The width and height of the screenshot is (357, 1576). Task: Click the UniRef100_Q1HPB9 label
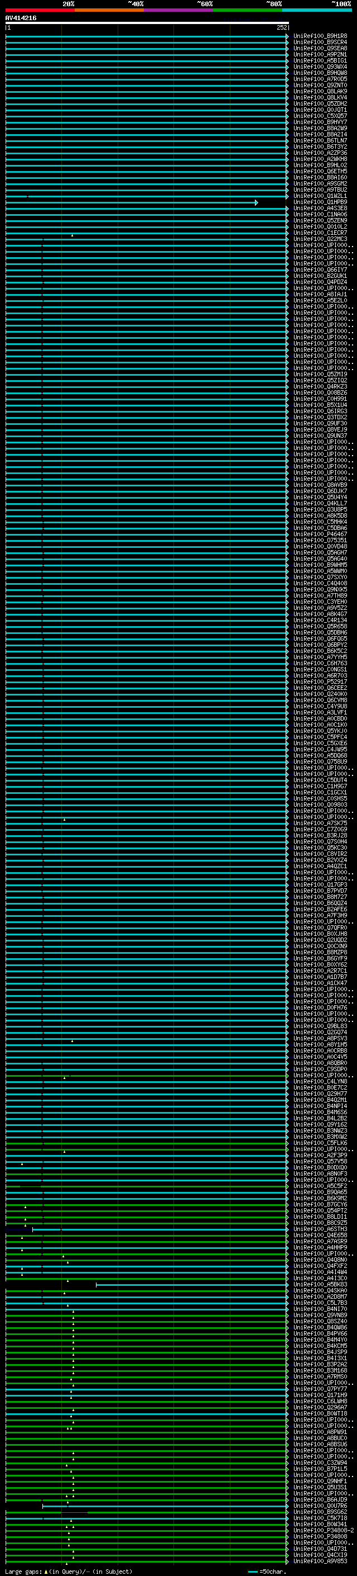(320, 202)
